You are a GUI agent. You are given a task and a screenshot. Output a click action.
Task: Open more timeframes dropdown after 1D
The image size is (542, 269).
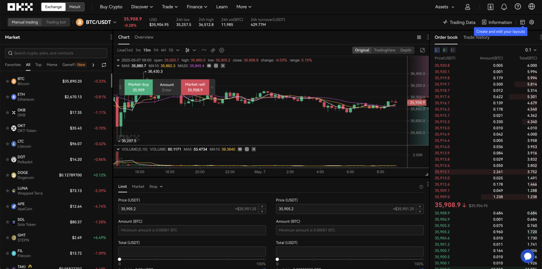pos(178,50)
